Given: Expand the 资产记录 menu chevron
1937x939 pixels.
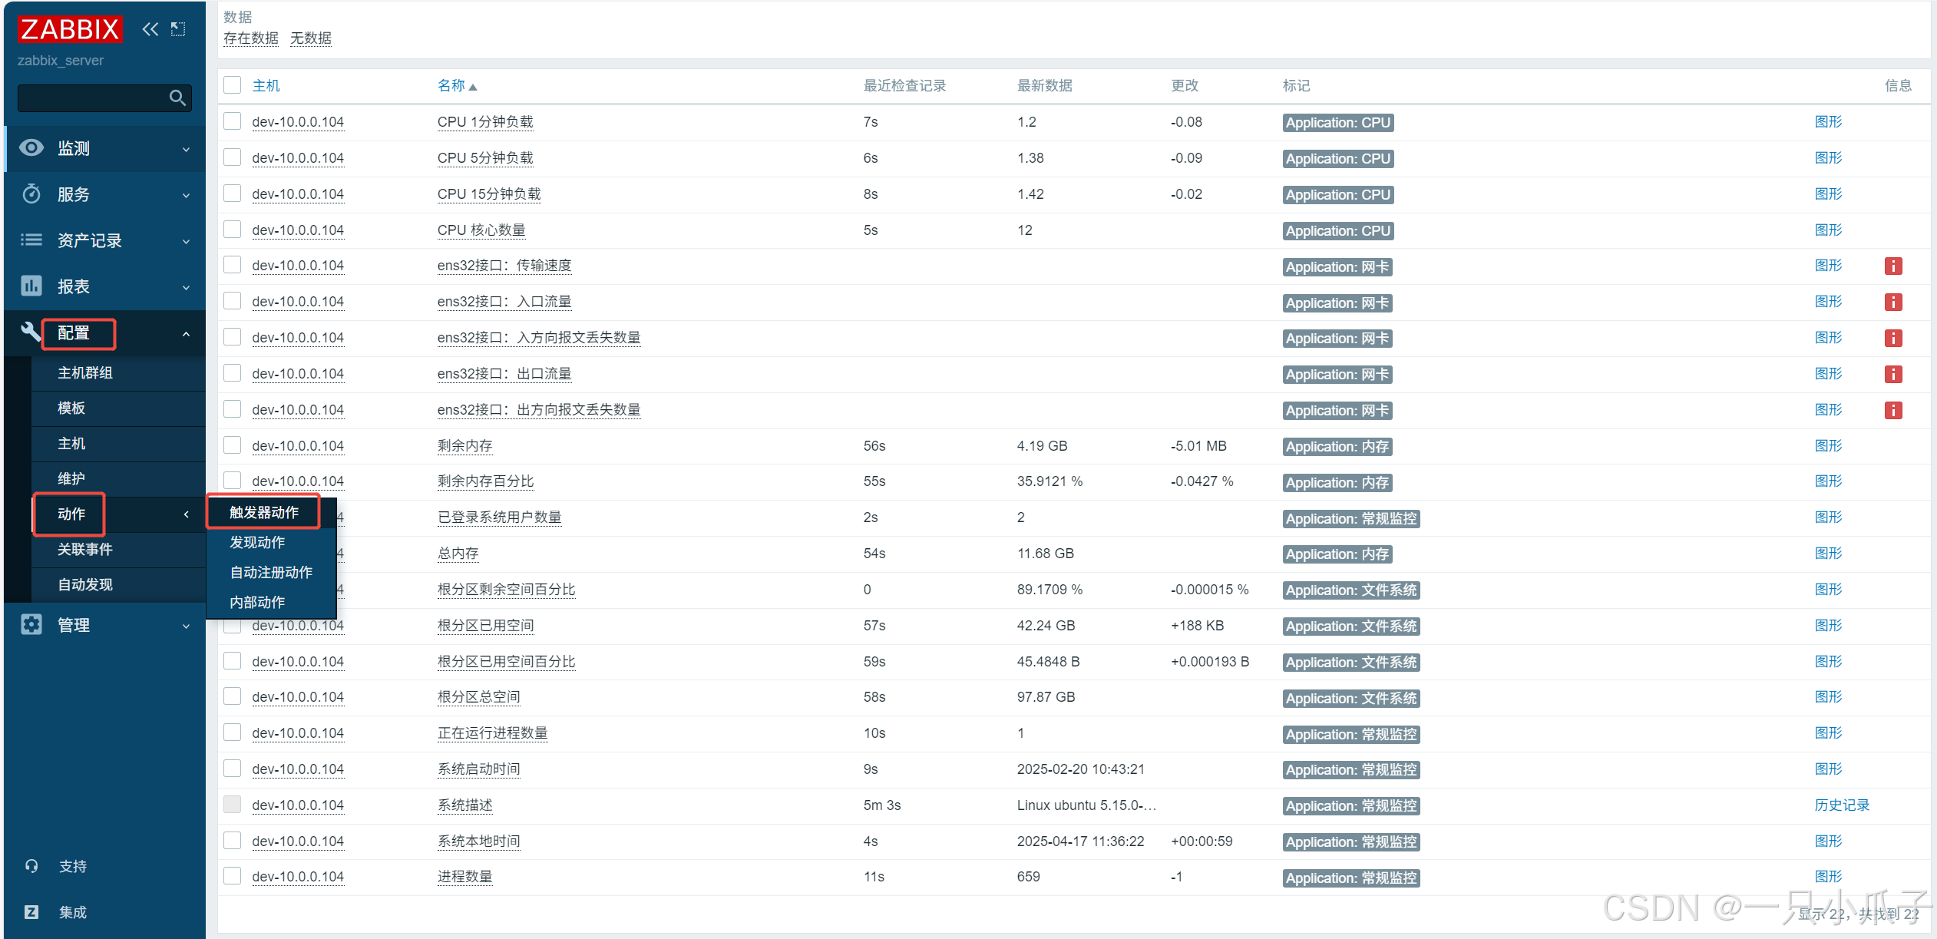Looking at the screenshot, I should click(186, 241).
